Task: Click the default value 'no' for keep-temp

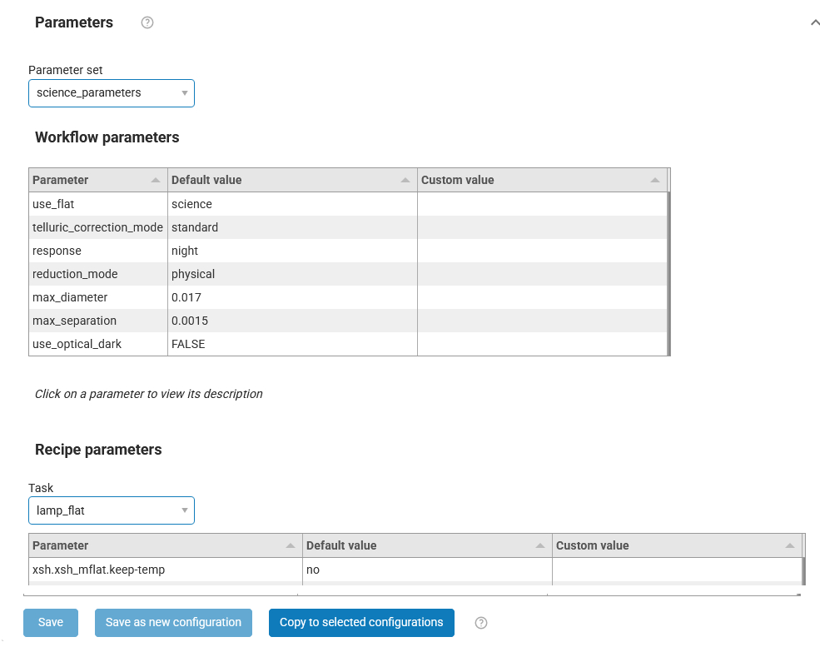Action: [x=313, y=570]
